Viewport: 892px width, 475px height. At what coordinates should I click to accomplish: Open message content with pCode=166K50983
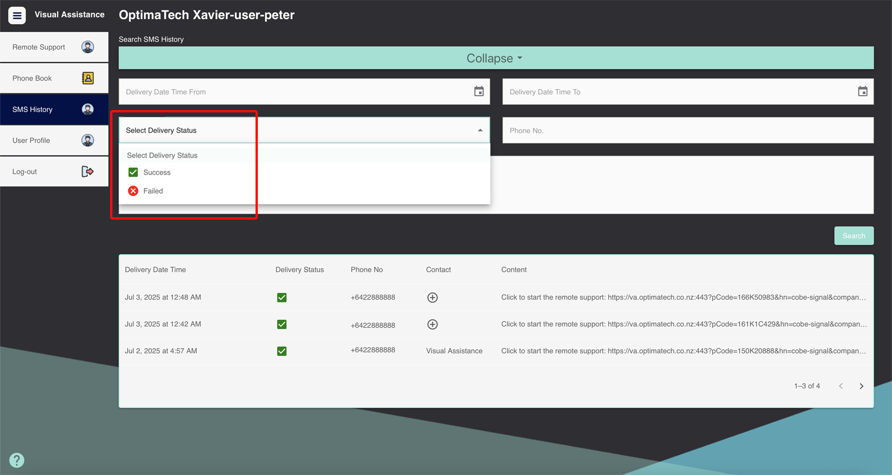(683, 297)
